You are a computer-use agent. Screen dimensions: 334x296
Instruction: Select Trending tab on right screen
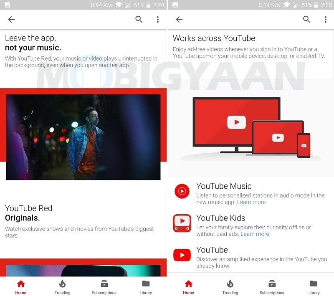tap(230, 287)
